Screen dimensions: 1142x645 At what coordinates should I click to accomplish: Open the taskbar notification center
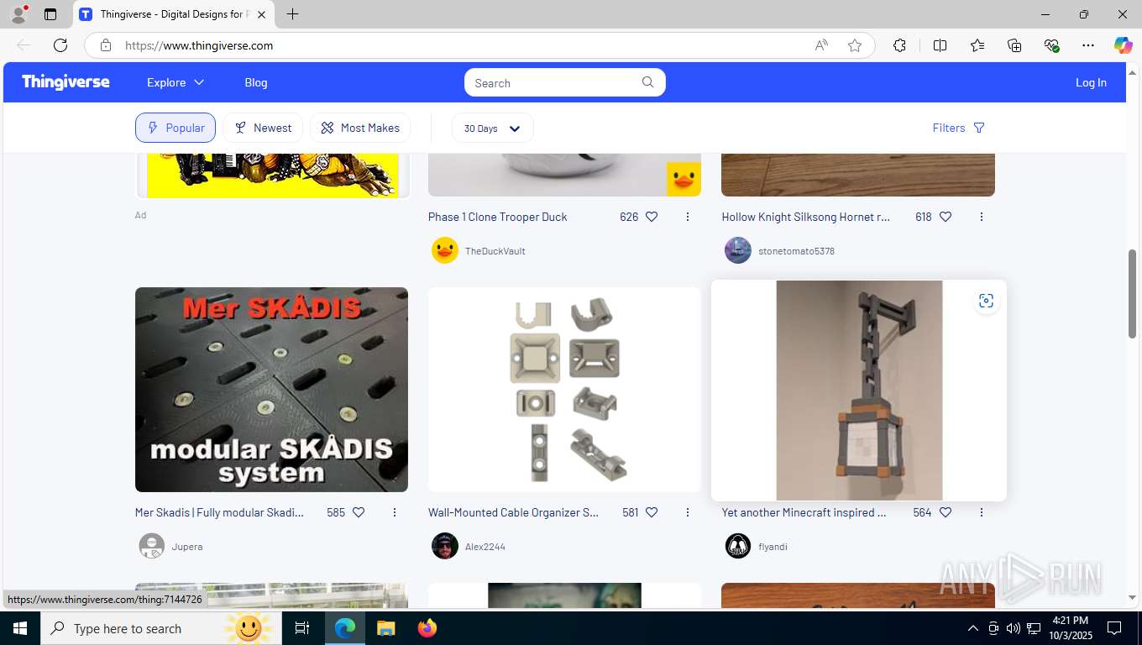pyautogui.click(x=1114, y=628)
